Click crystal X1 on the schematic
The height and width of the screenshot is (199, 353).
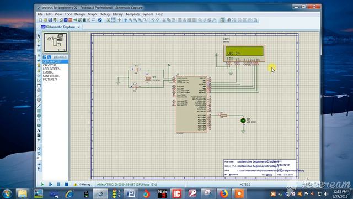point(148,78)
